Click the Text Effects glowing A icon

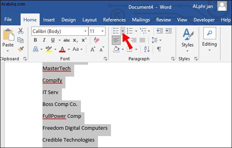point(36,49)
